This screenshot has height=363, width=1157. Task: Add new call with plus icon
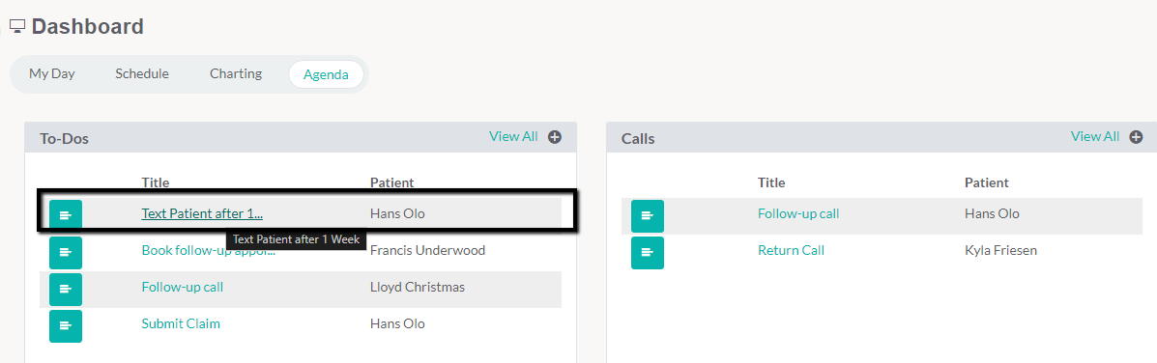click(x=1136, y=137)
